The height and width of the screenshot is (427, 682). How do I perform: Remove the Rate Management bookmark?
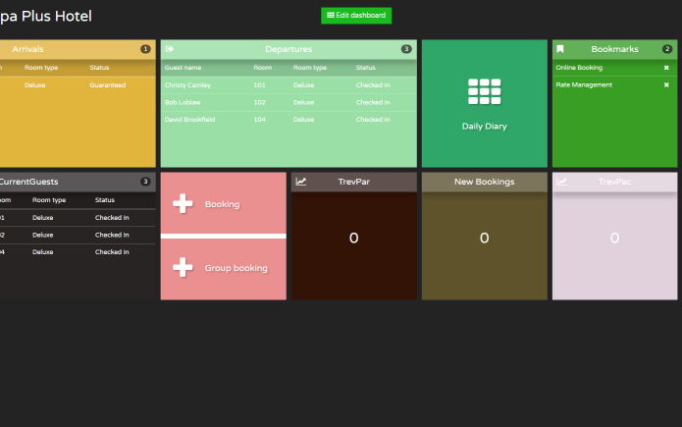[x=666, y=84]
